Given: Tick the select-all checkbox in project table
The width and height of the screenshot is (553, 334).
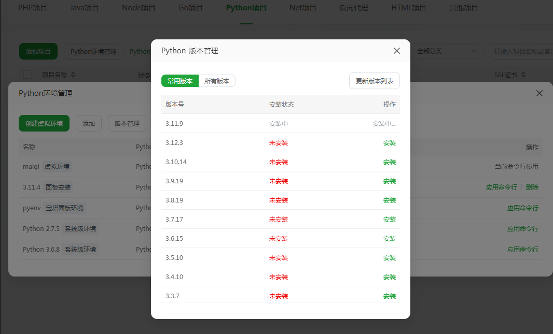Looking at the screenshot, I should pos(28,75).
